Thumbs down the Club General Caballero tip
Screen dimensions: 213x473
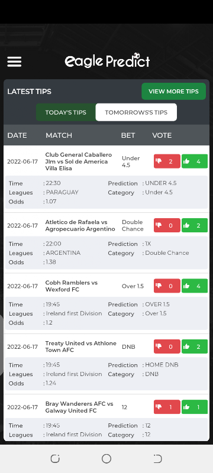[167, 161]
